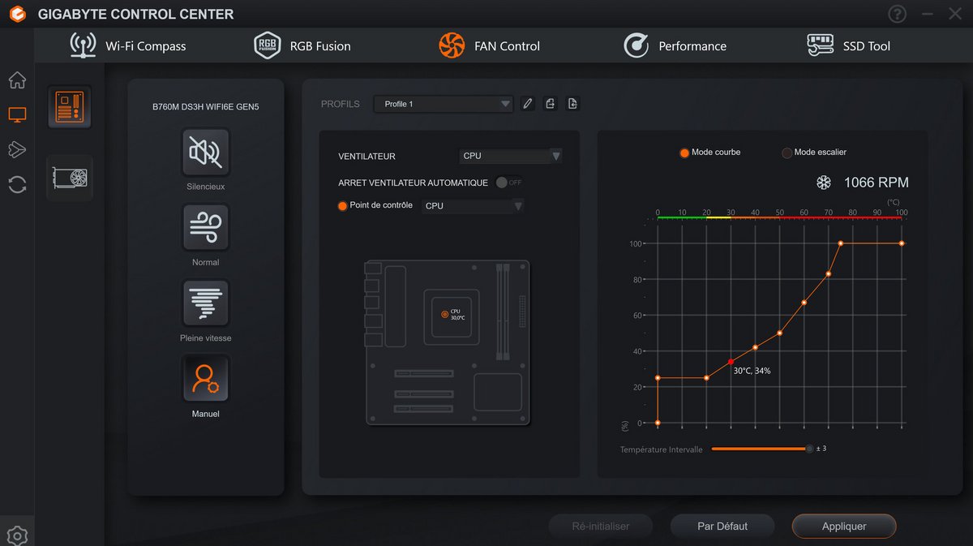The image size is (973, 546).
Task: Activate the Pleine vitesse fan preset
Action: pyautogui.click(x=205, y=303)
